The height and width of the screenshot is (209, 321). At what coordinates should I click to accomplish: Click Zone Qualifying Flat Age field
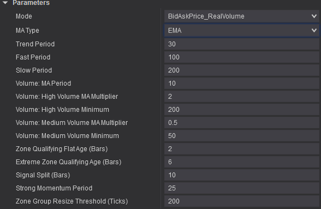pyautogui.click(x=241, y=149)
